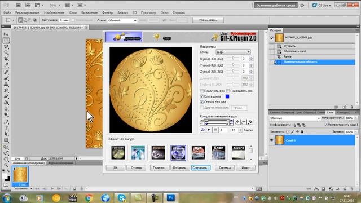
Task: Select the Brush tool
Action: coord(6,78)
